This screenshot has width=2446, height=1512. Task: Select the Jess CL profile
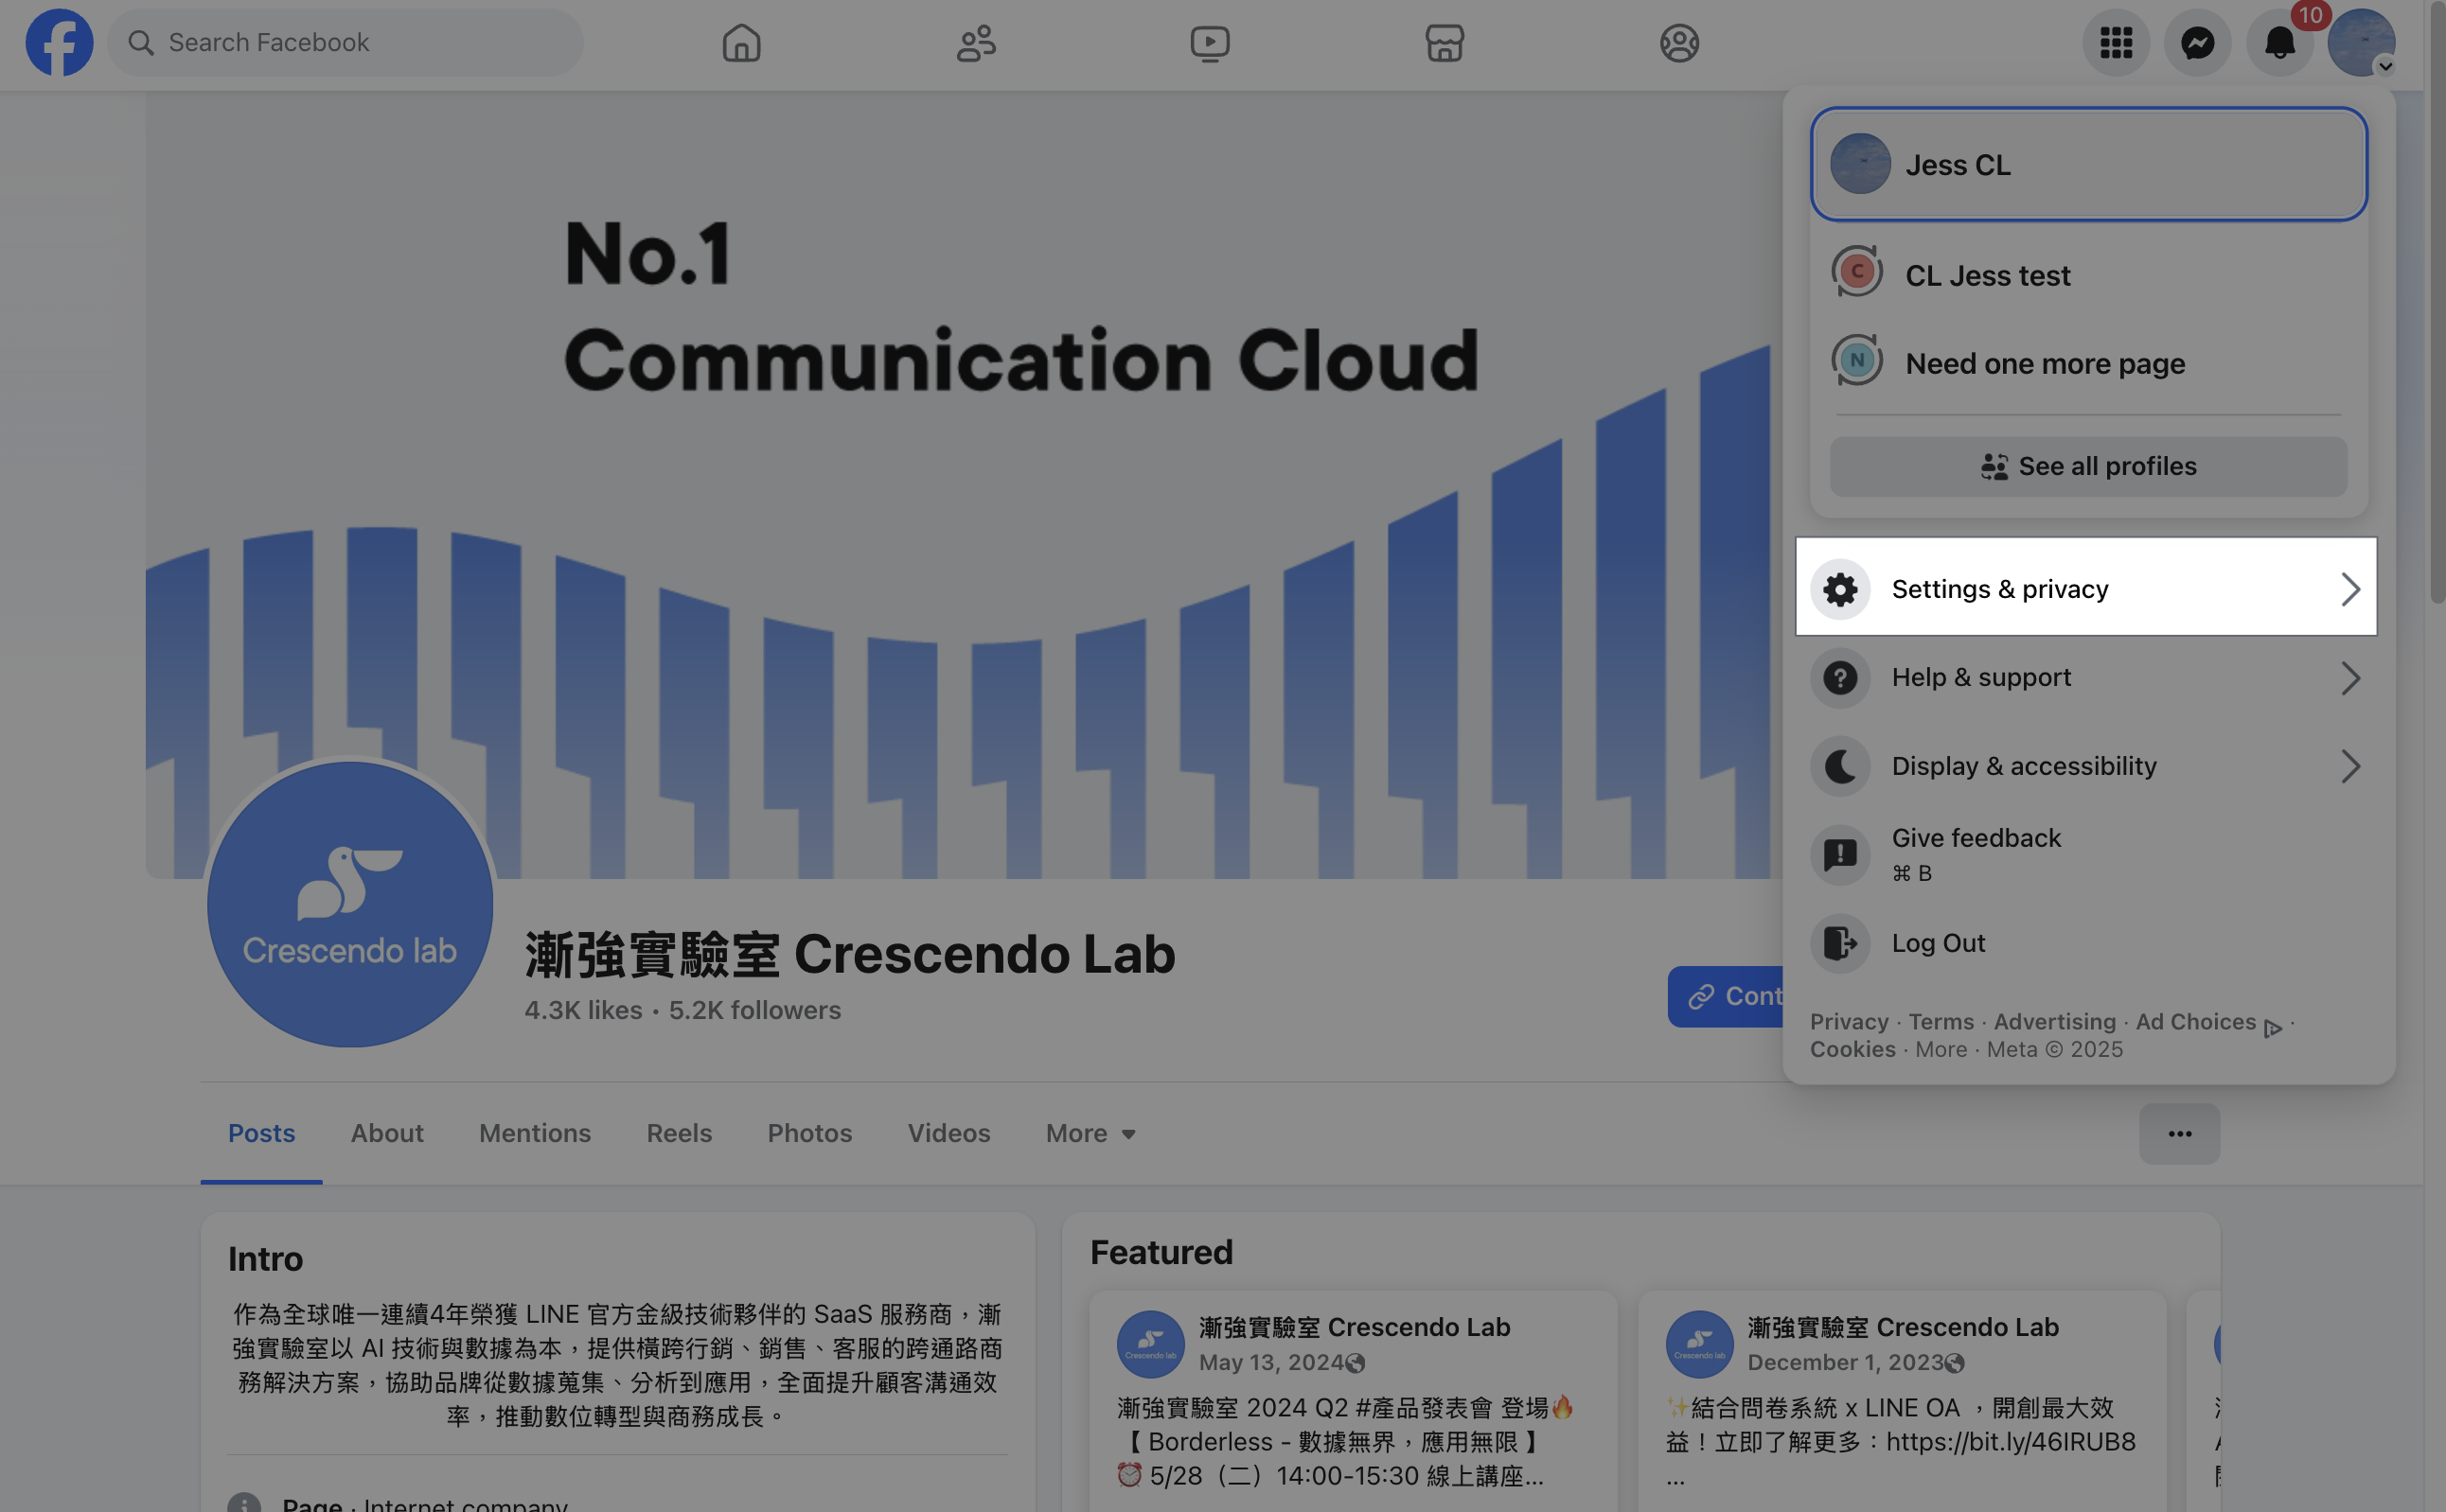click(x=2089, y=164)
